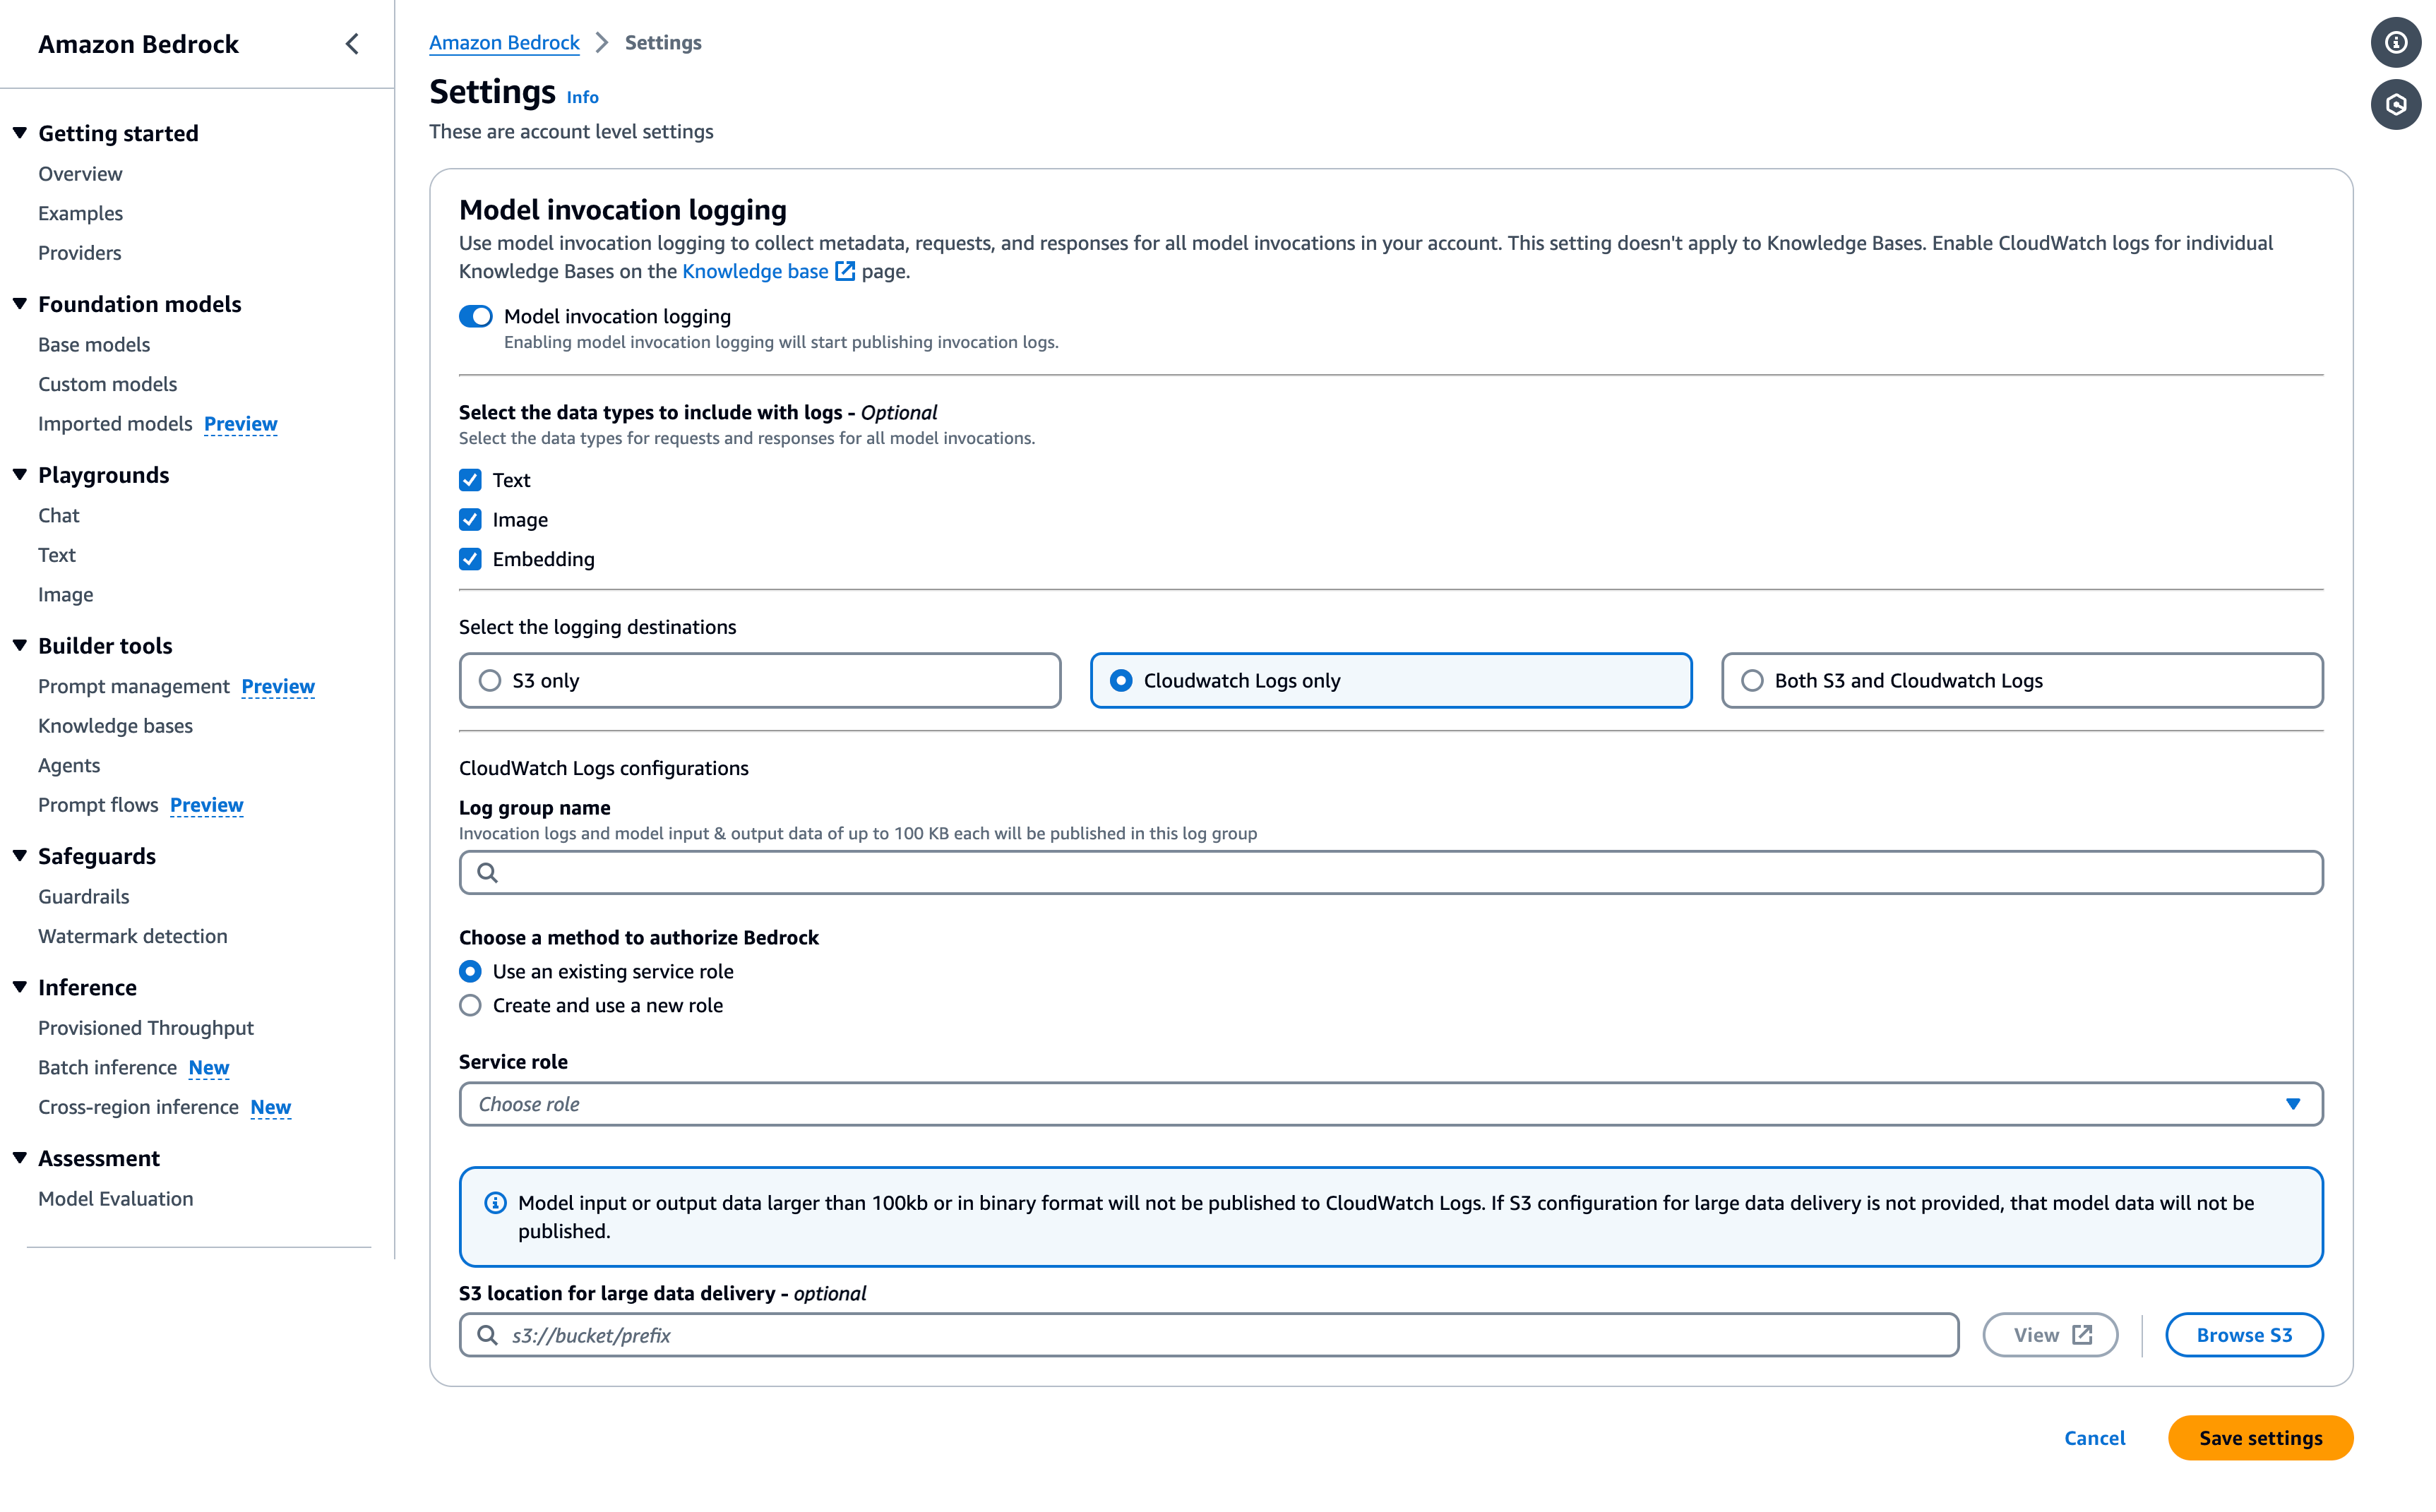Image resolution: width=2436 pixels, height=1512 pixels.
Task: Click the info icon in the 100kb warning banner
Action: (495, 1203)
